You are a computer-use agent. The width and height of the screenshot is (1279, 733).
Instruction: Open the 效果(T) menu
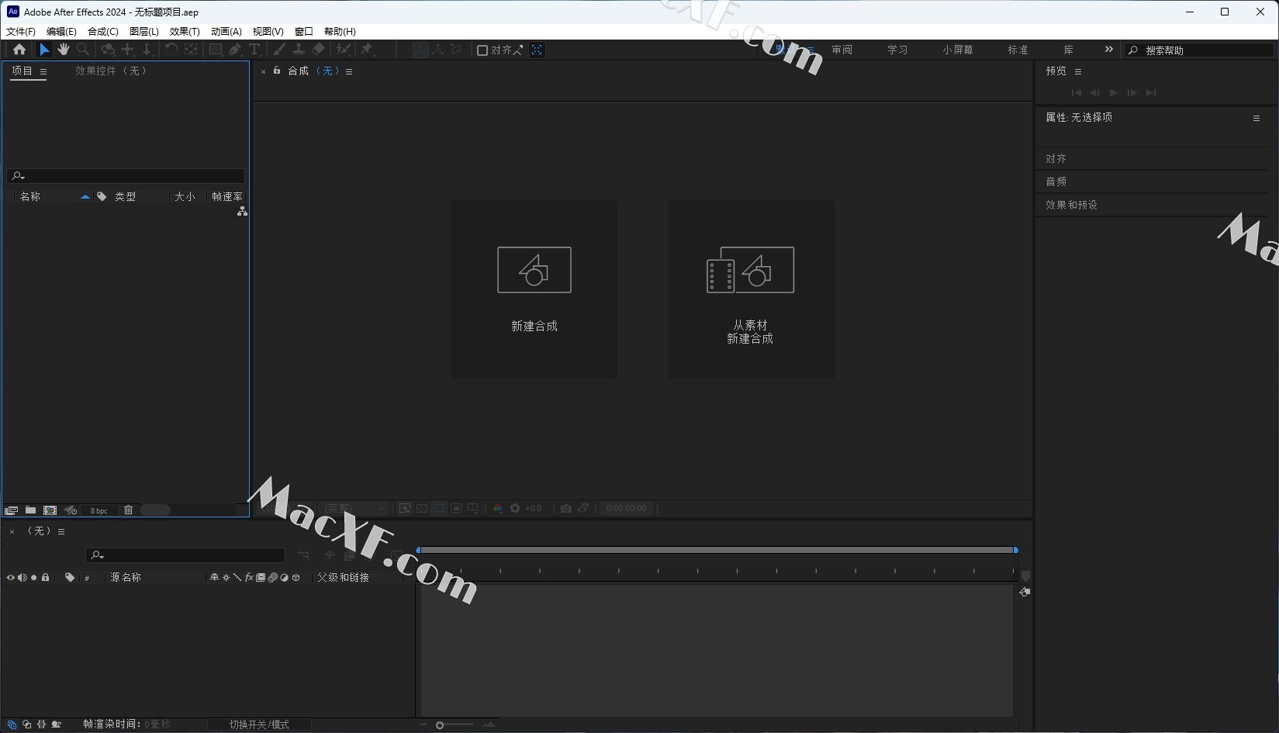[185, 32]
